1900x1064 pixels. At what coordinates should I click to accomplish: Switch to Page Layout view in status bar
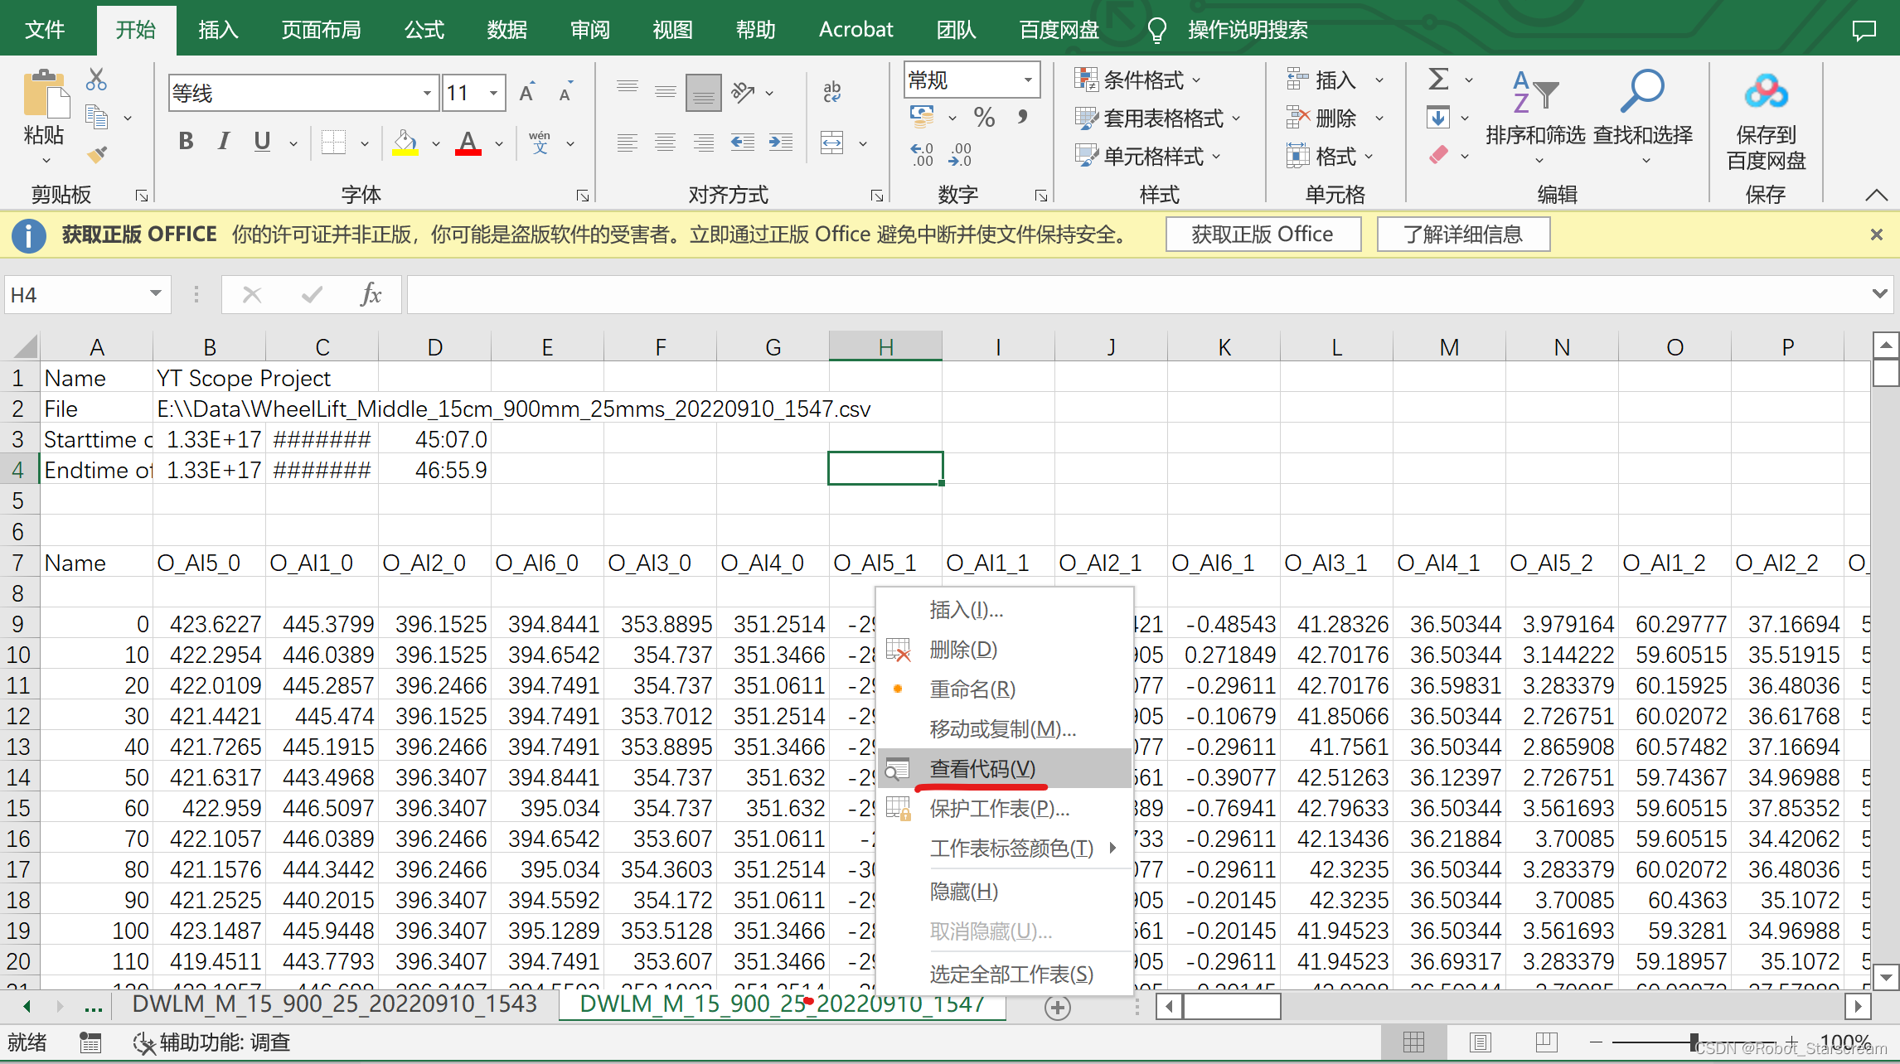[x=1480, y=1042]
